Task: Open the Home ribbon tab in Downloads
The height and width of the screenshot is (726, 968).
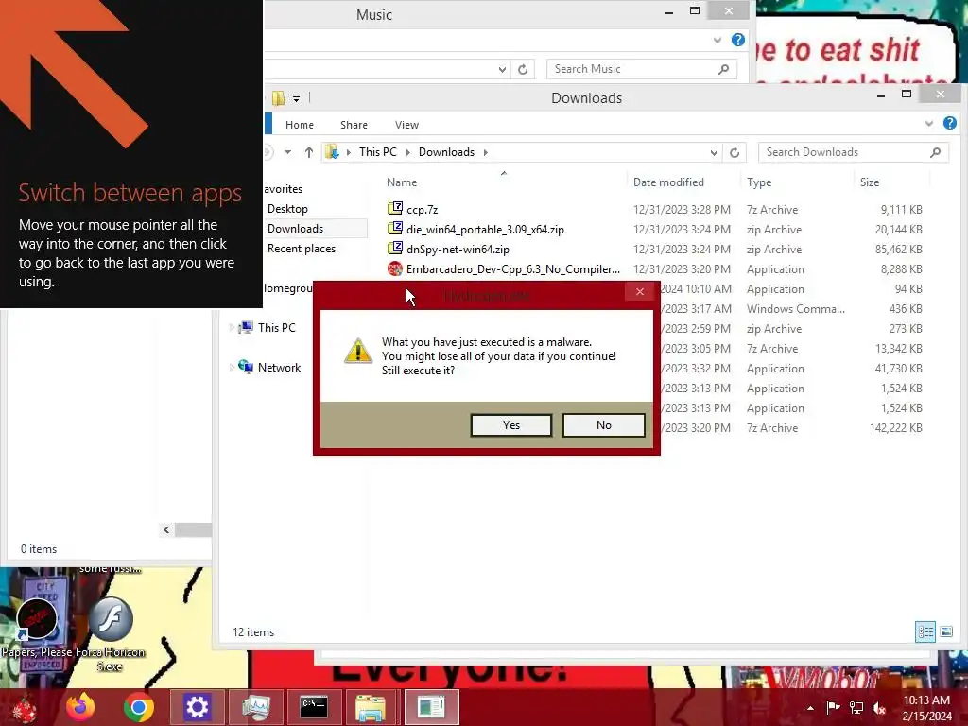Action: pyautogui.click(x=300, y=125)
